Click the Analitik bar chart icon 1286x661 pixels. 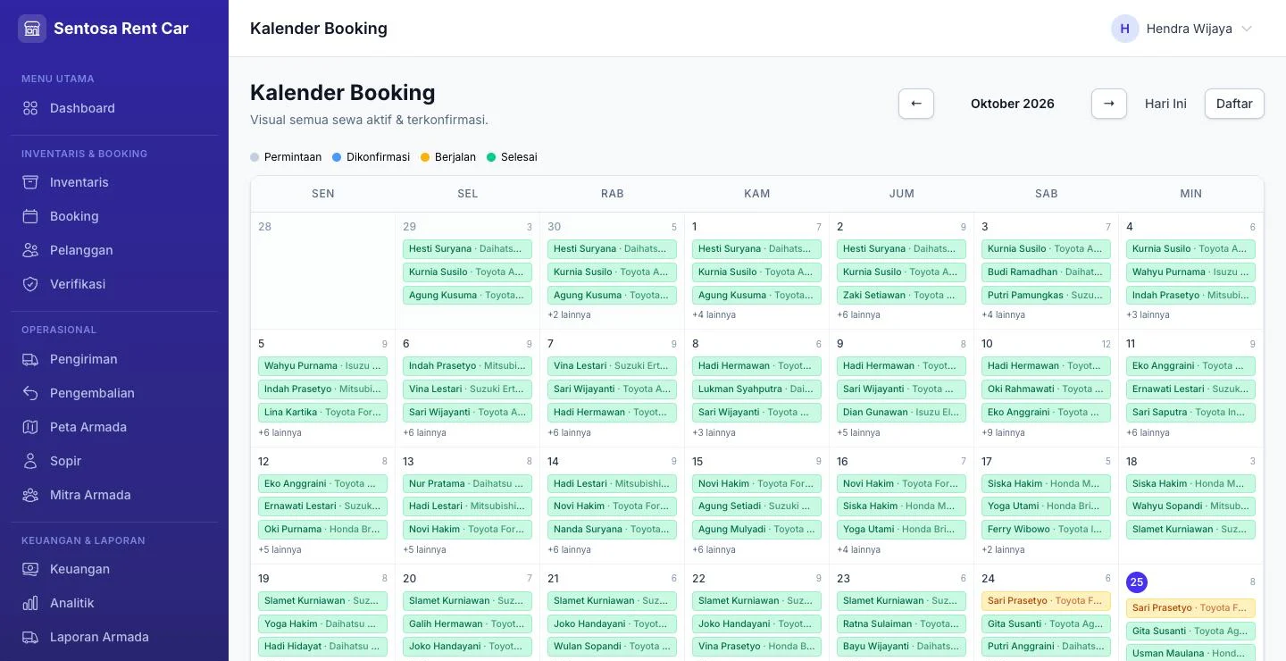30,603
